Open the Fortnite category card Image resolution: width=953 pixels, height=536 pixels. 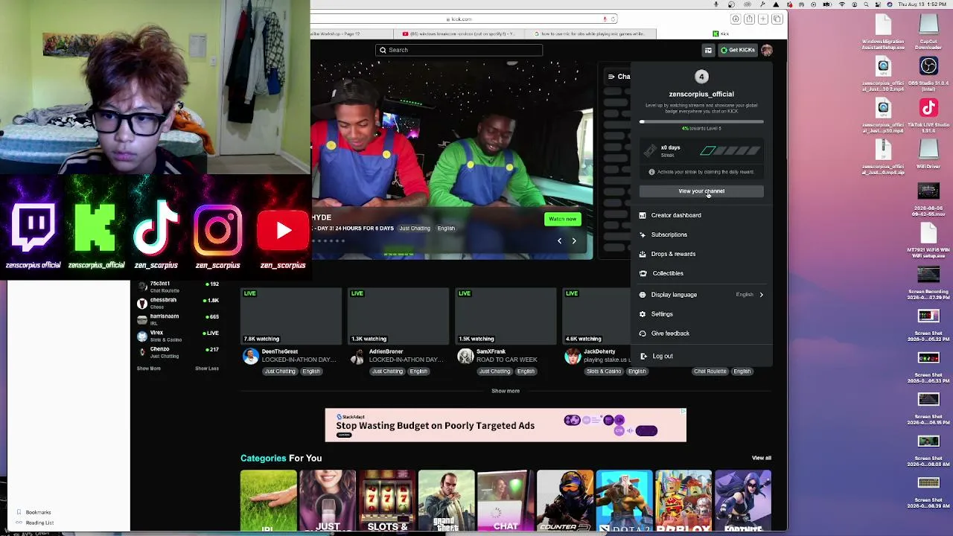tap(743, 502)
